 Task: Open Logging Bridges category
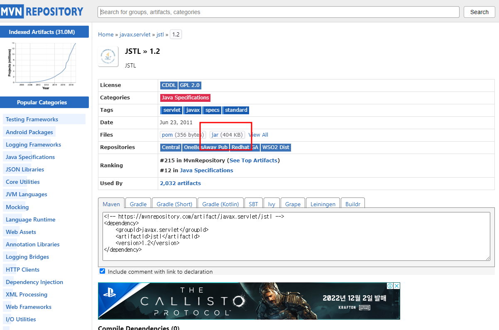[x=27, y=257]
